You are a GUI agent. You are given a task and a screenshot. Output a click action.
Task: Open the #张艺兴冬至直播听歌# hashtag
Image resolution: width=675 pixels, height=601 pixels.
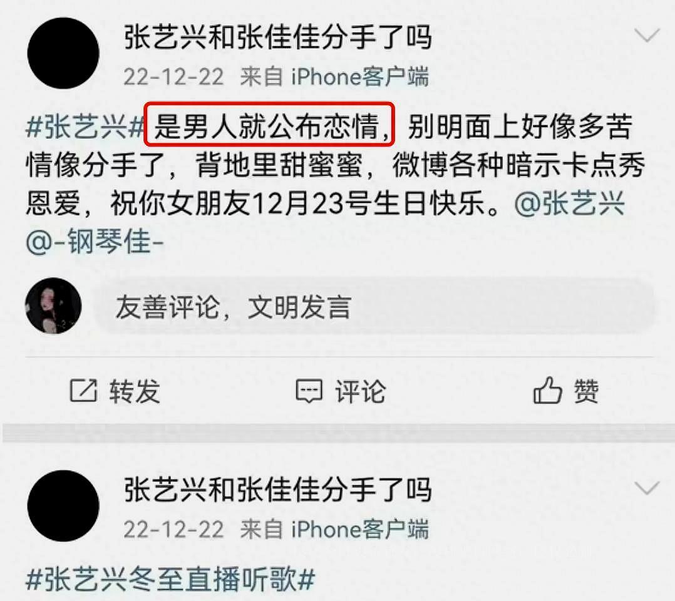pos(170,579)
